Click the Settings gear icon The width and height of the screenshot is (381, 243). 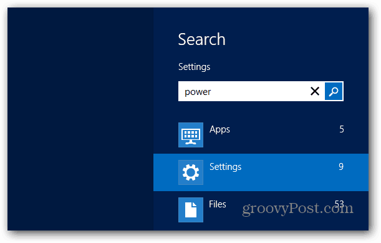click(191, 172)
